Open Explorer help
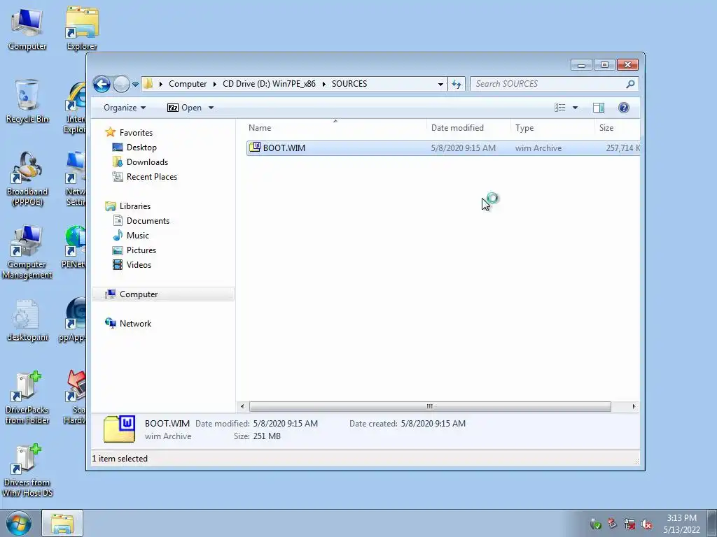Screen dimensions: 717x537 [624, 108]
